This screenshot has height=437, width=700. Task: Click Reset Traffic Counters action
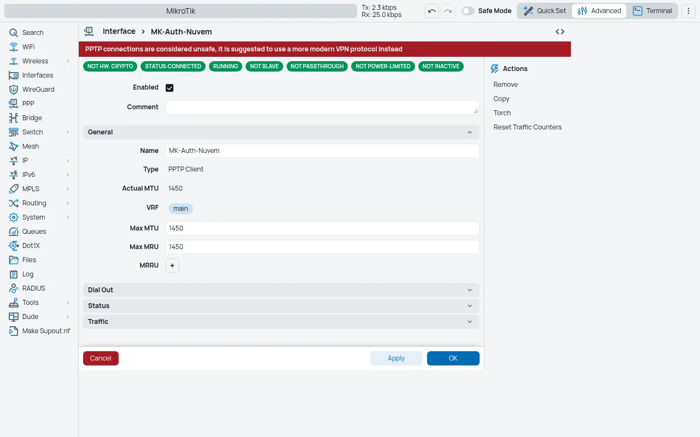pos(528,127)
